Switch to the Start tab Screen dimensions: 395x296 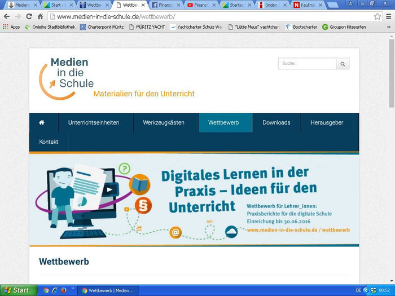[58, 5]
